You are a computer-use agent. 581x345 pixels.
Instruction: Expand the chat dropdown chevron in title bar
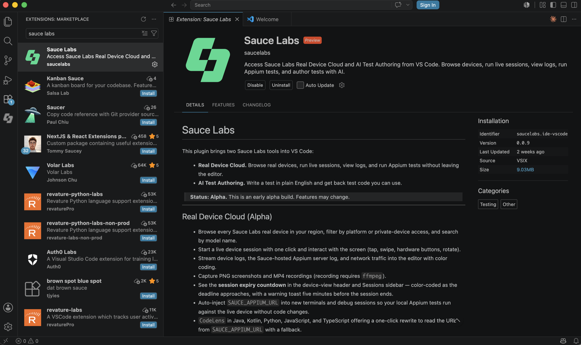[408, 5]
